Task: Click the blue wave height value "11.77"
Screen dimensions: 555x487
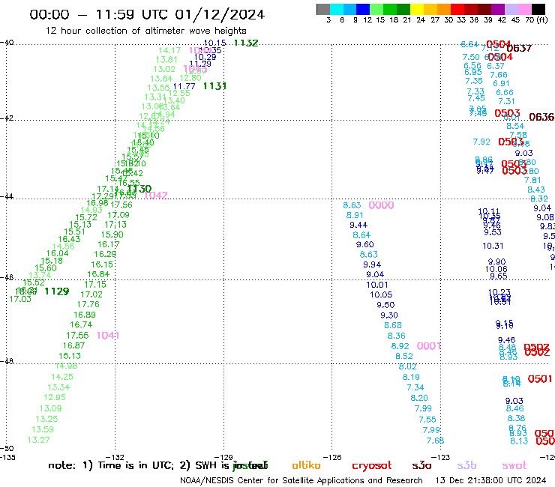Action: click(x=184, y=86)
